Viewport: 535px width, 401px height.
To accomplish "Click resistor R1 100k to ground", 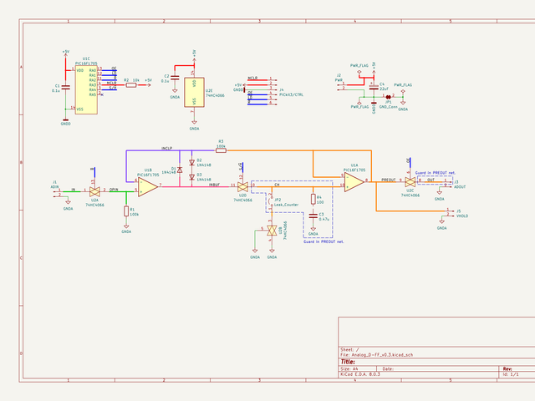I will 126,211.
